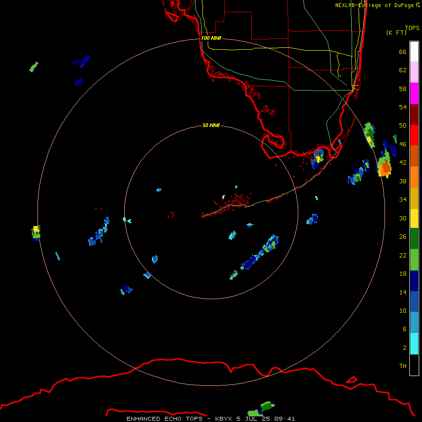The width and height of the screenshot is (422, 422).
Task: Click the 'NEXLAB-College of DuPage' credit text
Action: pos(374,5)
